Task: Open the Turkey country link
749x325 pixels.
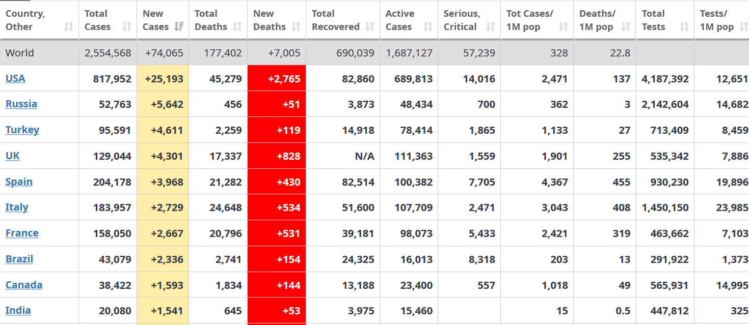Action: click(x=22, y=130)
